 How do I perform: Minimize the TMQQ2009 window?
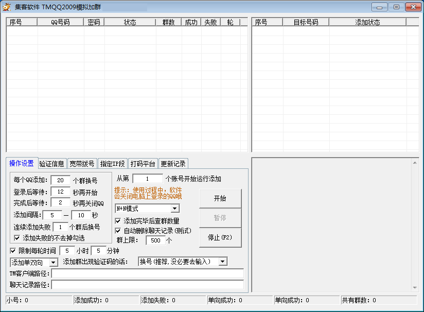379,7
